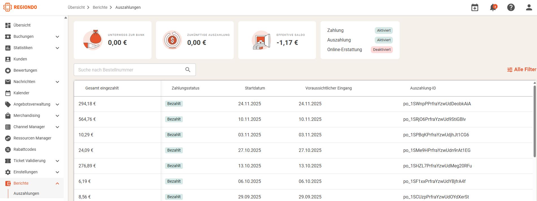Click the Kalender icon in sidebar

click(x=8, y=93)
